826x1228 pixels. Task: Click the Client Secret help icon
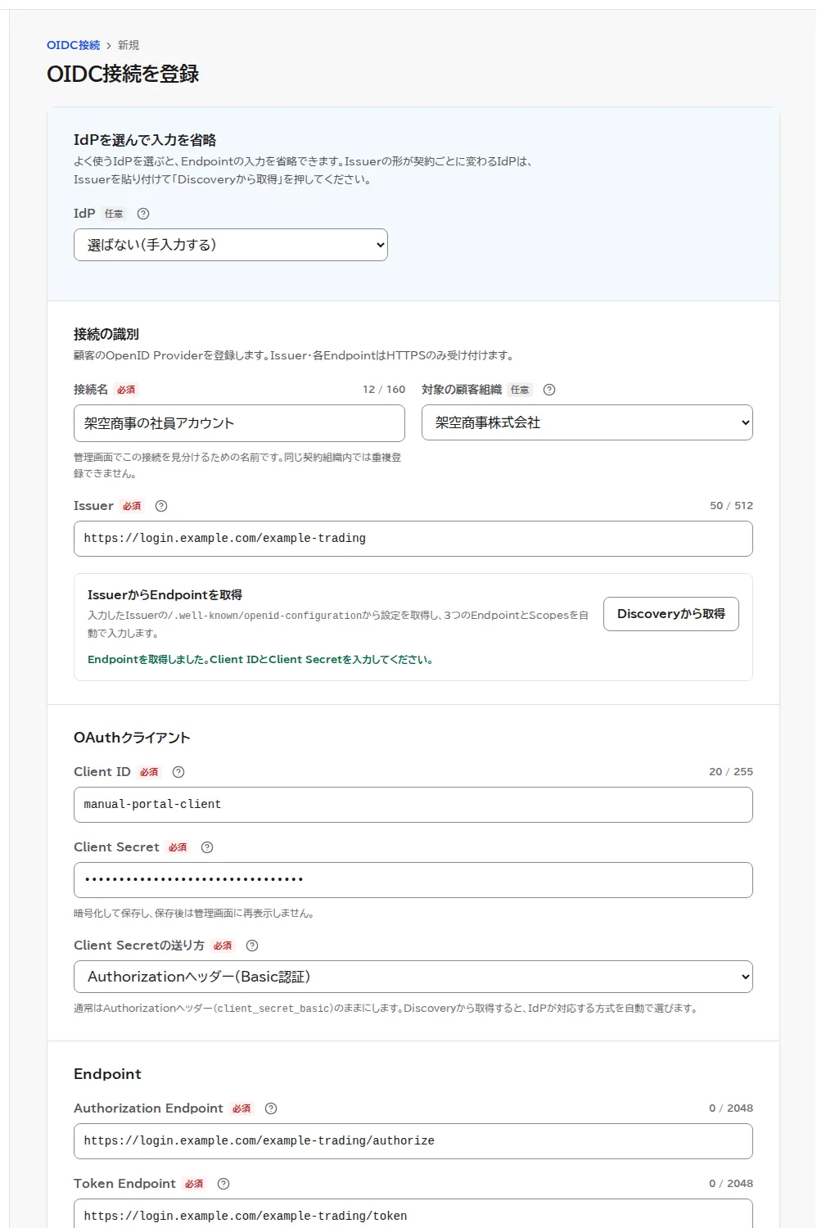(207, 847)
